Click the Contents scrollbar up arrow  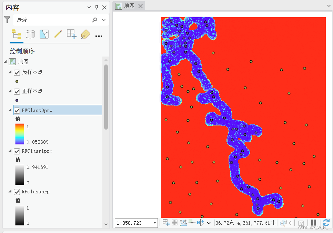pos(106,60)
